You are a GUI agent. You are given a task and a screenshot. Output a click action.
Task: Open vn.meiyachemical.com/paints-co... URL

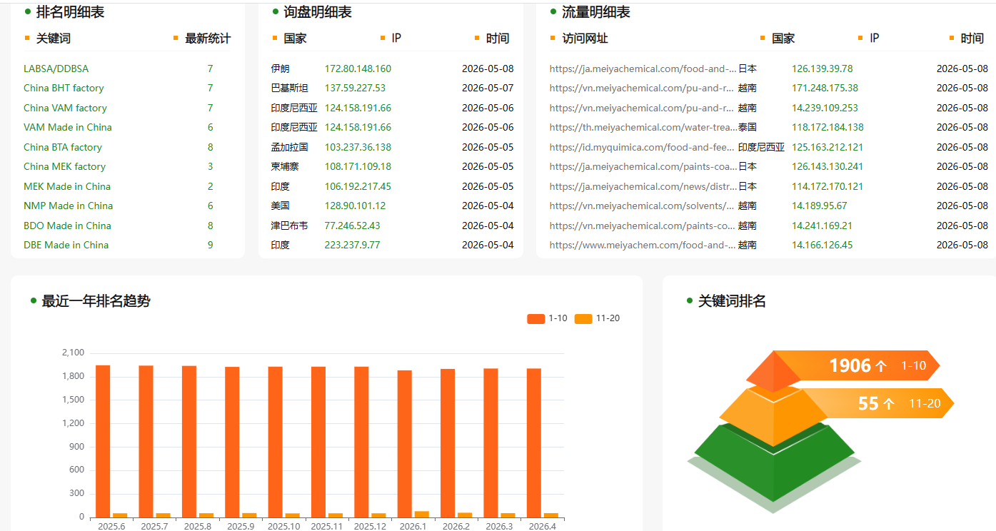tap(643, 226)
